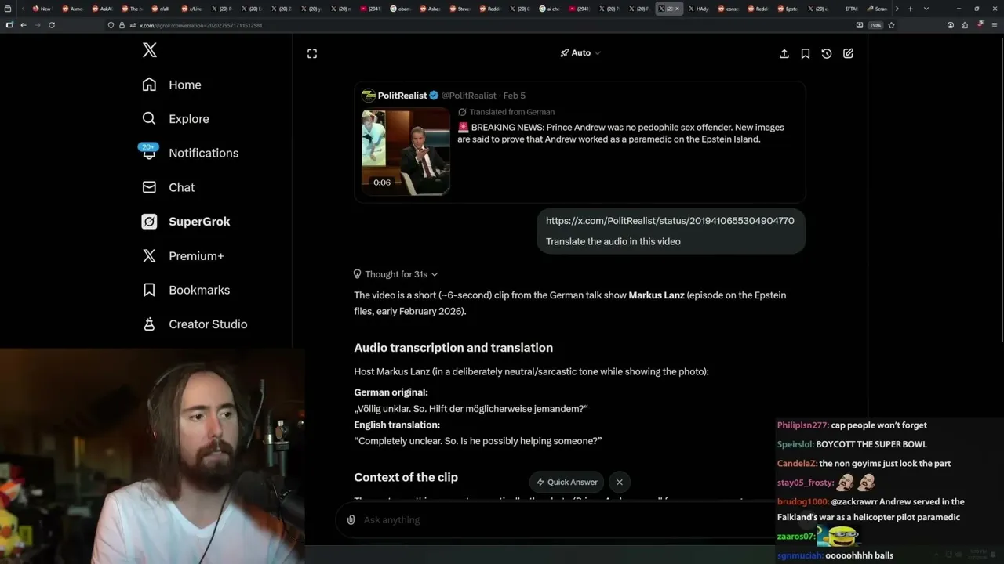The image size is (1004, 564).
Task: Reset the 150% zoom level indicator
Action: [x=875, y=25]
